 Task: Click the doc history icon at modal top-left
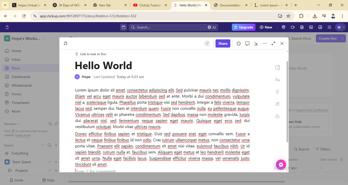[66, 43]
